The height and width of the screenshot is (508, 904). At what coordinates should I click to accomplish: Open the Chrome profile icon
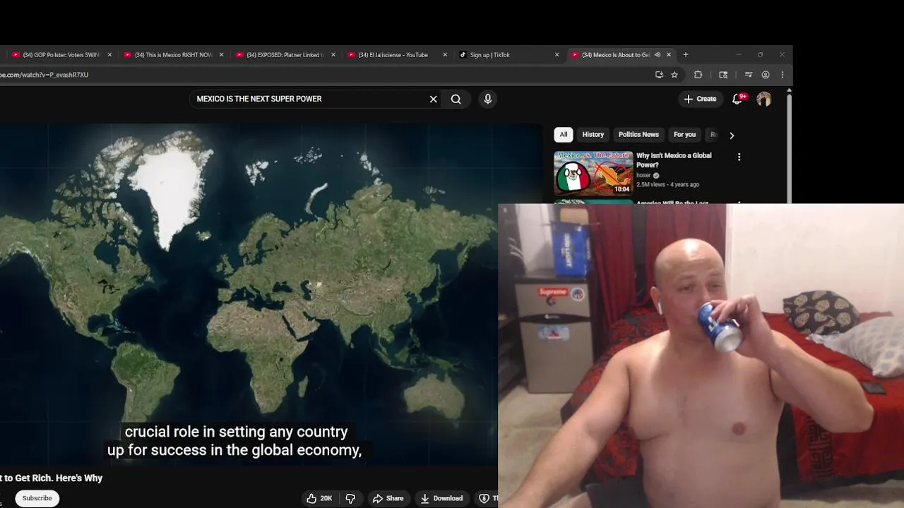[766, 75]
